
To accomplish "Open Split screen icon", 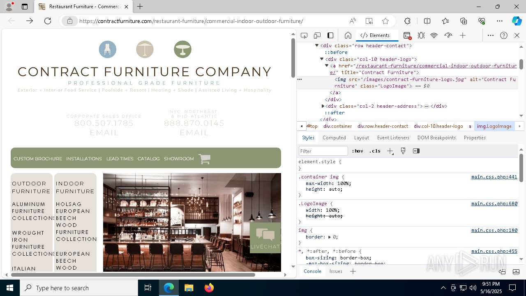I will (x=427, y=21).
